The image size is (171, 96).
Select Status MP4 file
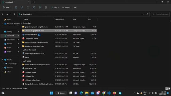click(x=59, y=57)
